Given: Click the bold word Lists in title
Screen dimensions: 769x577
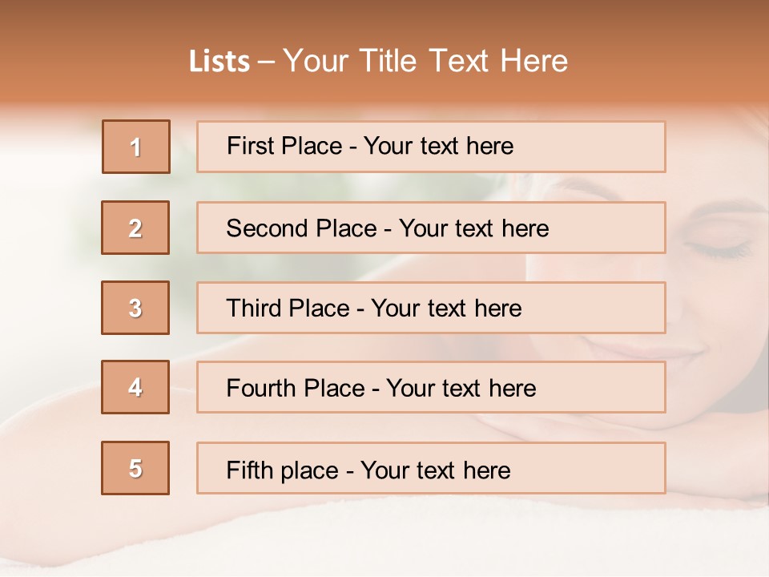Looking at the screenshot, I should point(219,62).
